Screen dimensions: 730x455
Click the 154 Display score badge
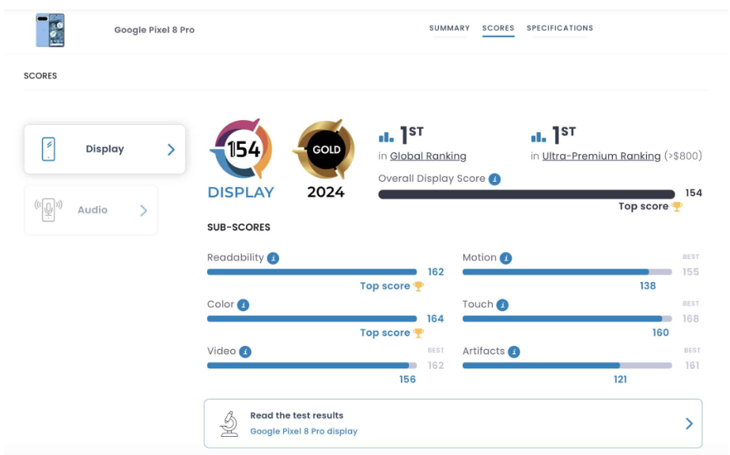click(x=241, y=159)
